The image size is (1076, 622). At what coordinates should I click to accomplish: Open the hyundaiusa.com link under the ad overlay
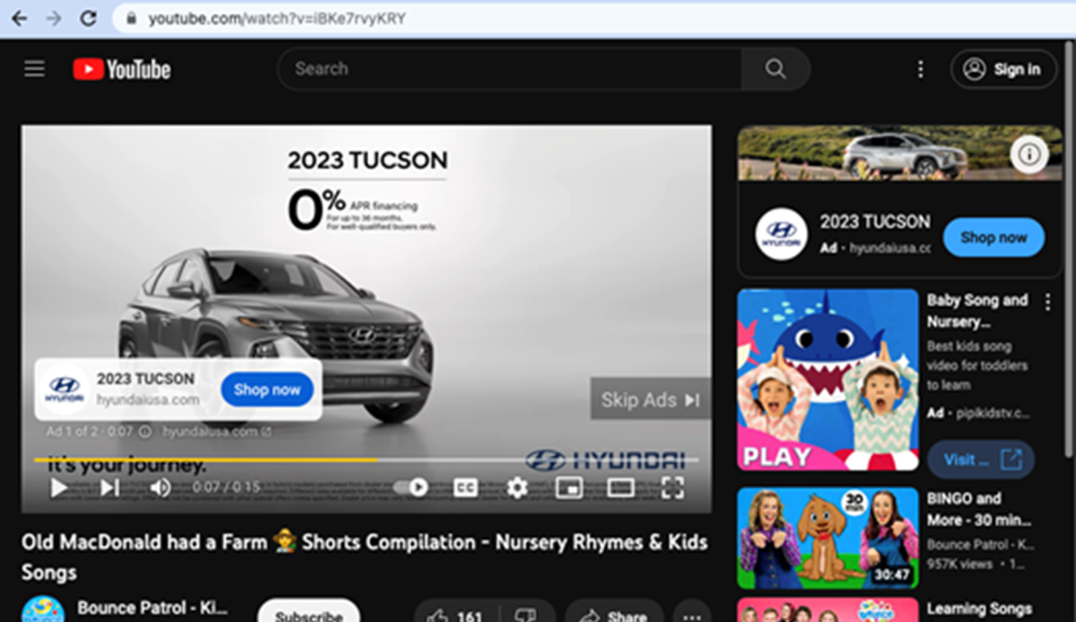tap(217, 431)
